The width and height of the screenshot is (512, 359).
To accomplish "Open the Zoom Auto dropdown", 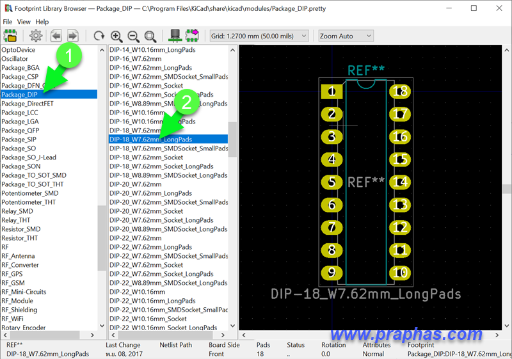I will coord(346,36).
